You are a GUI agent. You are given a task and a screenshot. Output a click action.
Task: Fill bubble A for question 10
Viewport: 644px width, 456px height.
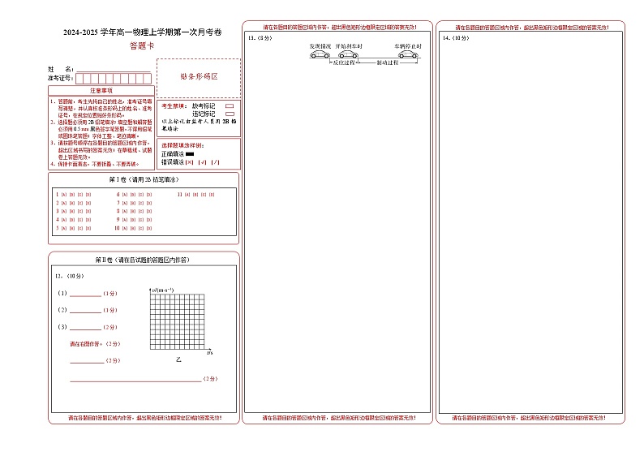pos(125,229)
